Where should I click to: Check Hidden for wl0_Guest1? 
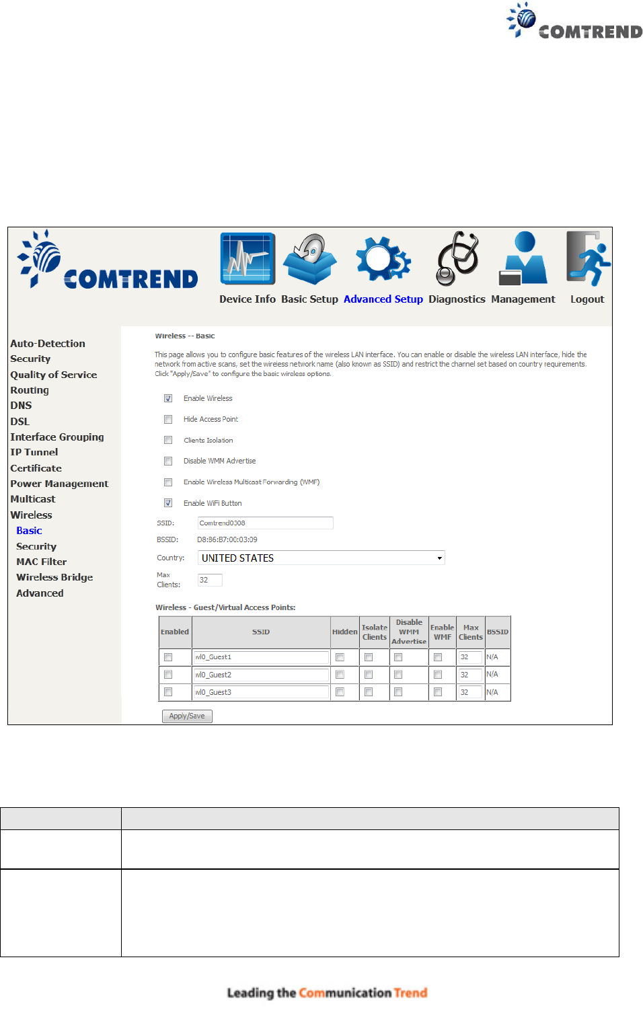click(340, 657)
